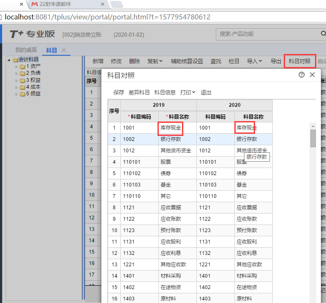Click the scrollbar up arrow in dialog
Viewport: 326px width, 303px height.
[313, 126]
